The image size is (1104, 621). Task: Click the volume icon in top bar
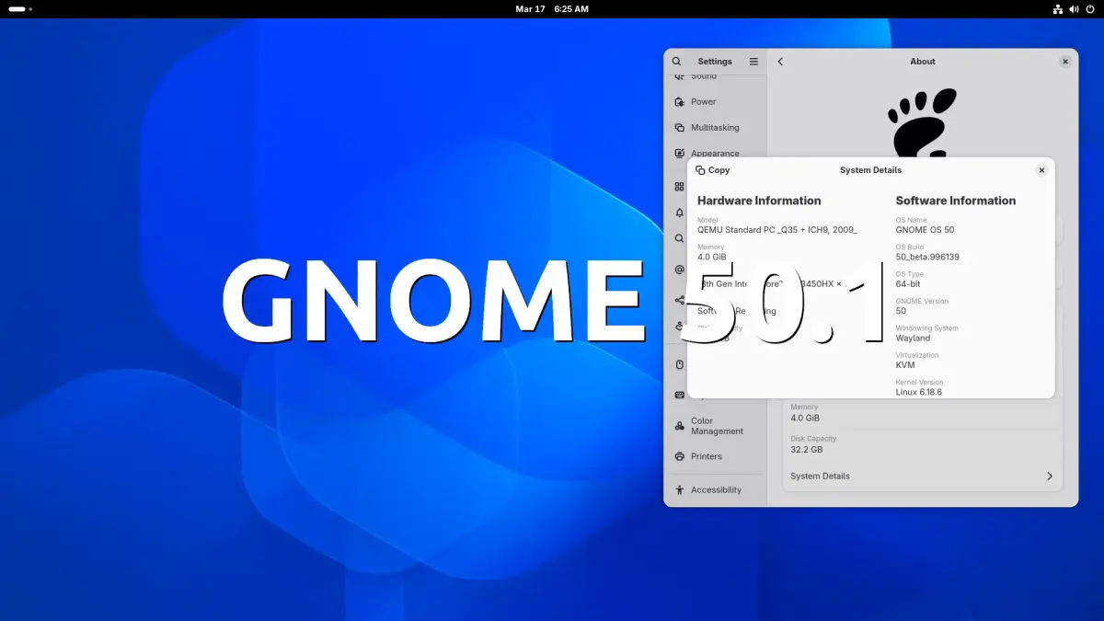pyautogui.click(x=1075, y=9)
